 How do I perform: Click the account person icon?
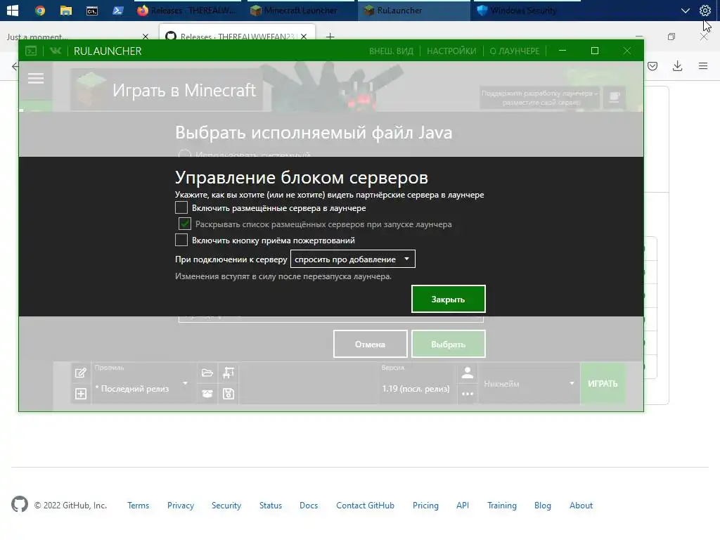[x=468, y=373]
